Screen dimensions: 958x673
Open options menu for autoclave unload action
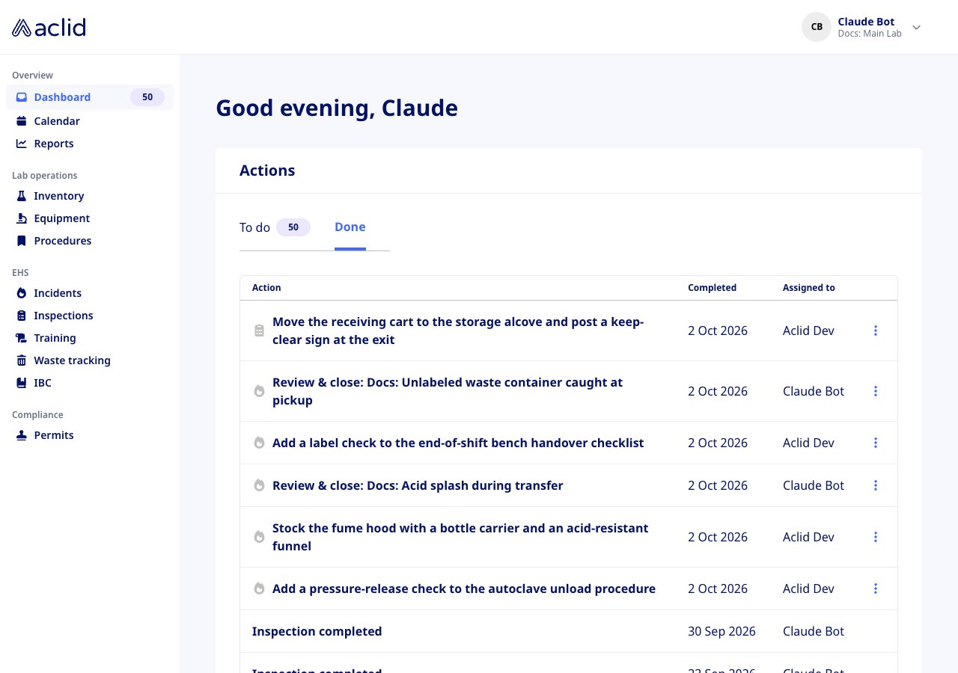point(876,589)
